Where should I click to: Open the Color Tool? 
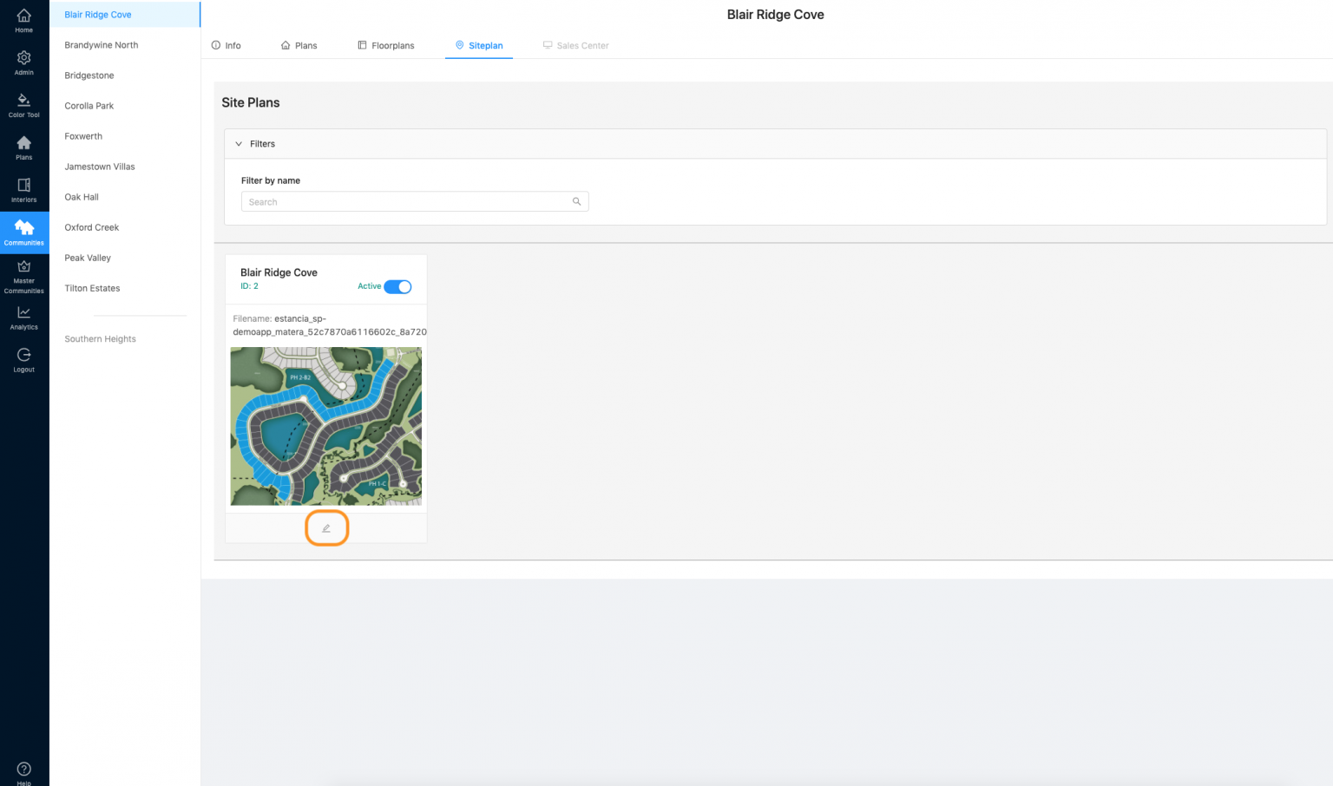pos(24,105)
